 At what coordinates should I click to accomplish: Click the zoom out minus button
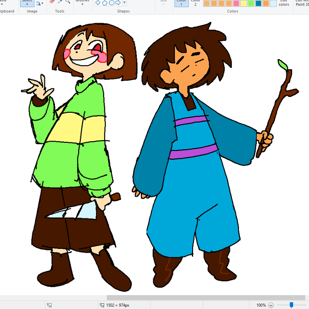click(x=271, y=305)
